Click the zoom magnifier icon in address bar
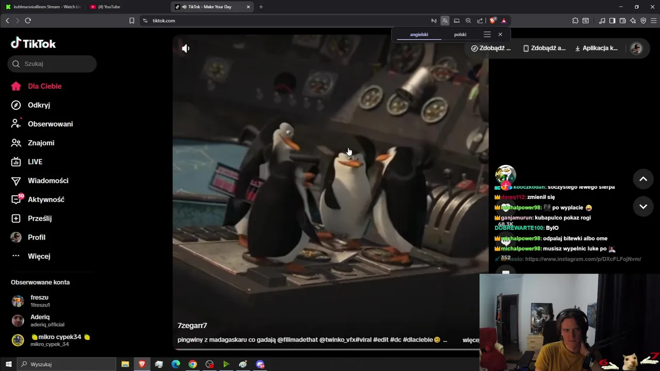660x371 pixels. [468, 21]
